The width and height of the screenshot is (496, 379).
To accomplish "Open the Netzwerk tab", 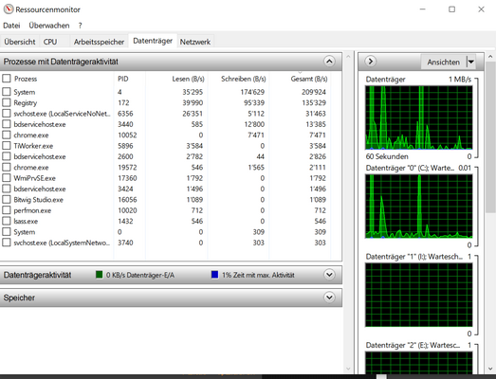I will point(195,42).
